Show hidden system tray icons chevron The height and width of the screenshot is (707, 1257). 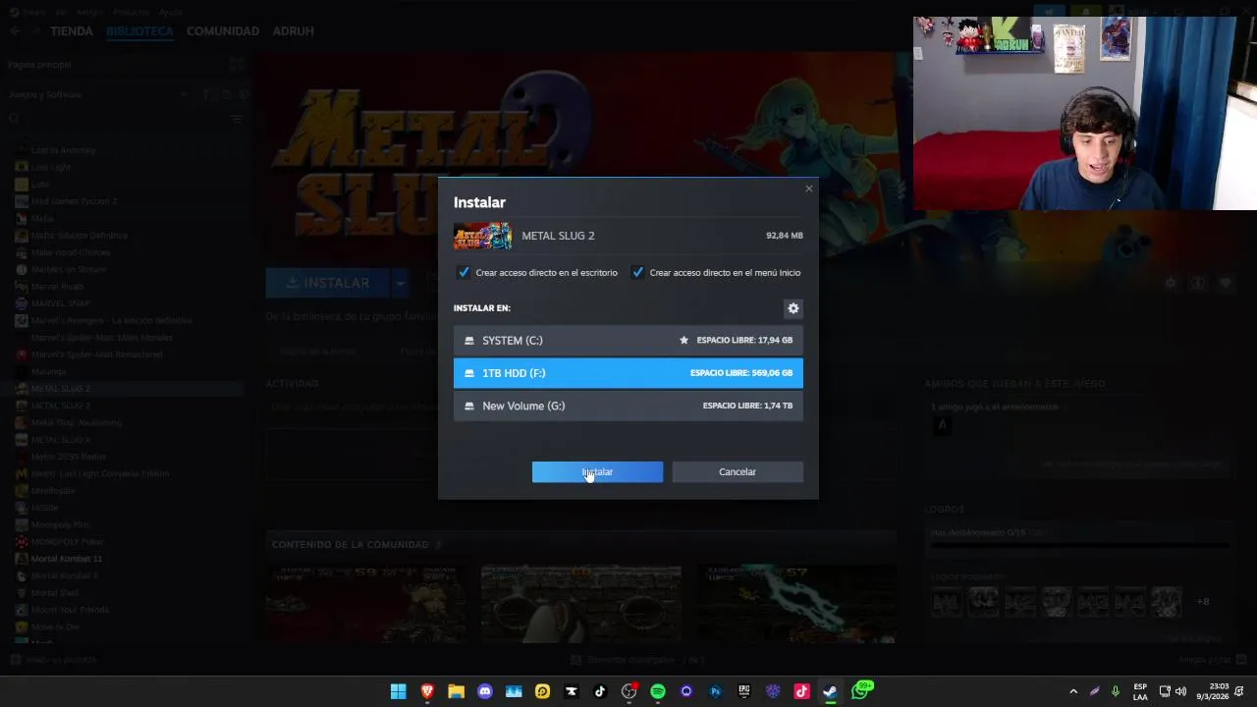click(1073, 691)
